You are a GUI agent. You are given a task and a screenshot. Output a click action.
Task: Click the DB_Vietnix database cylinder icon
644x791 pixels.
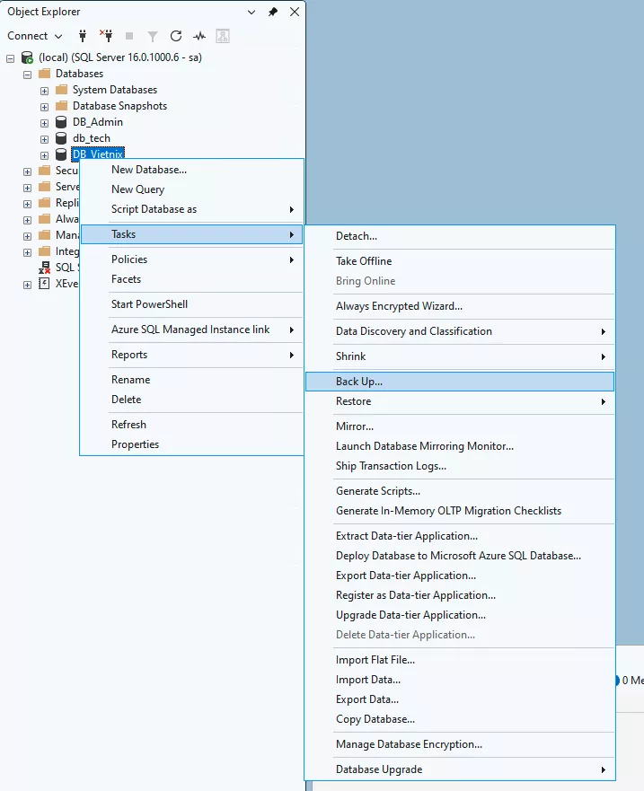[61, 154]
